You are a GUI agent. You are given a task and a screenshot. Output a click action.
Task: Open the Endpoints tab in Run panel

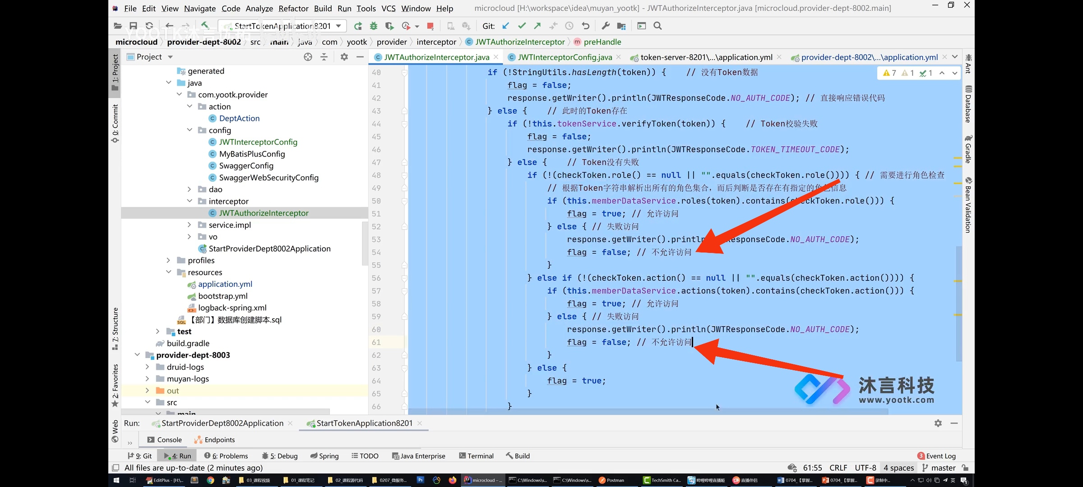point(215,440)
